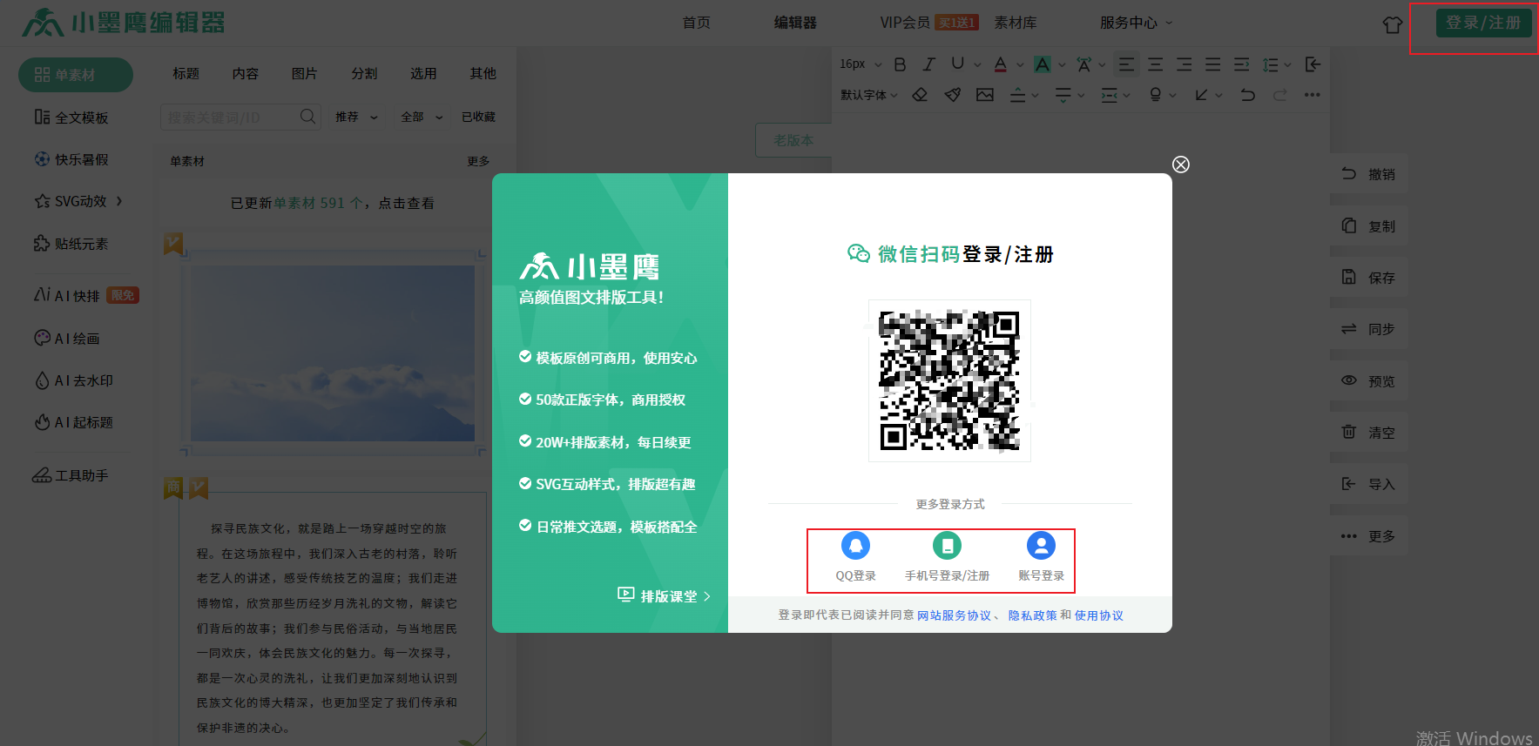Toggle Underline formatting
The height and width of the screenshot is (746, 1539).
tap(958, 64)
